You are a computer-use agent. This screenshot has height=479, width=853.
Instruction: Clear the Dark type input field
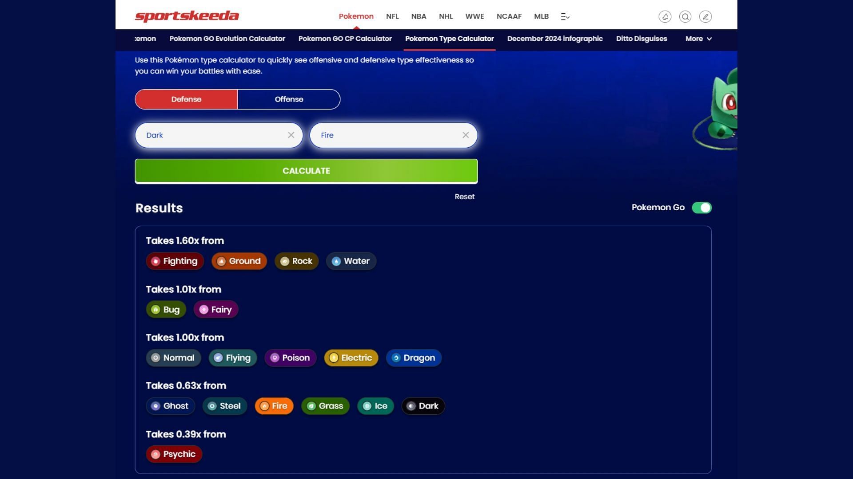click(x=291, y=135)
